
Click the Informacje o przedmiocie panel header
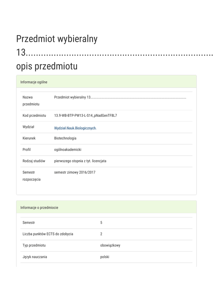[x=39, y=208]
